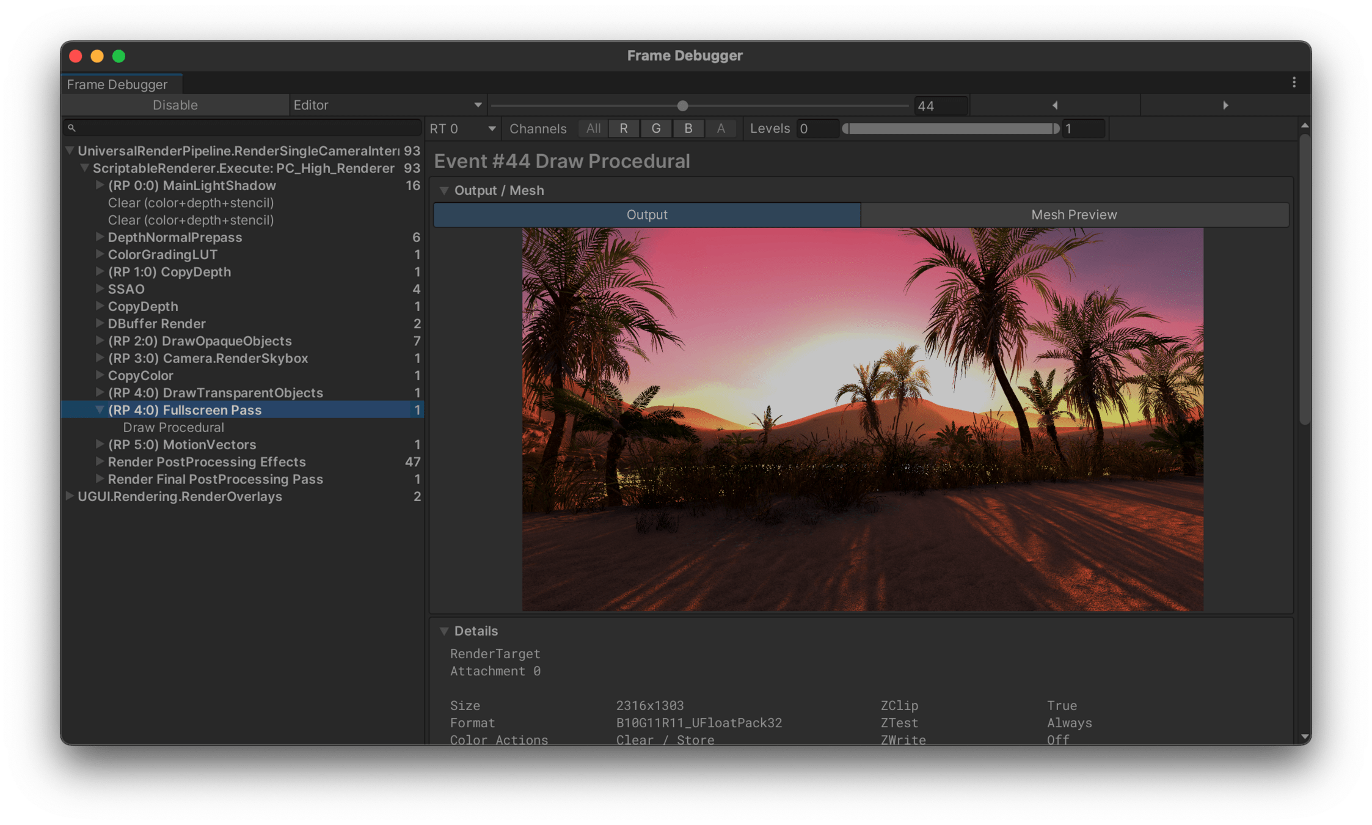This screenshot has width=1372, height=825.
Task: Collapse the Details section
Action: [445, 631]
